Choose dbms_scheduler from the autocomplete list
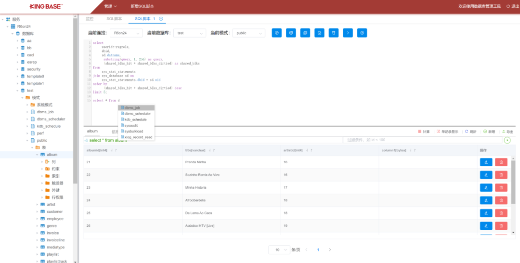 [x=136, y=114]
